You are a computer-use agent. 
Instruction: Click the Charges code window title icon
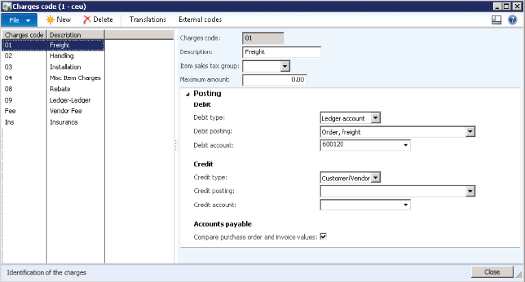pos(7,5)
